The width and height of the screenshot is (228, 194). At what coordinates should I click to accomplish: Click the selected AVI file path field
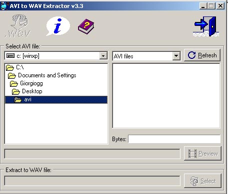pos(92,154)
